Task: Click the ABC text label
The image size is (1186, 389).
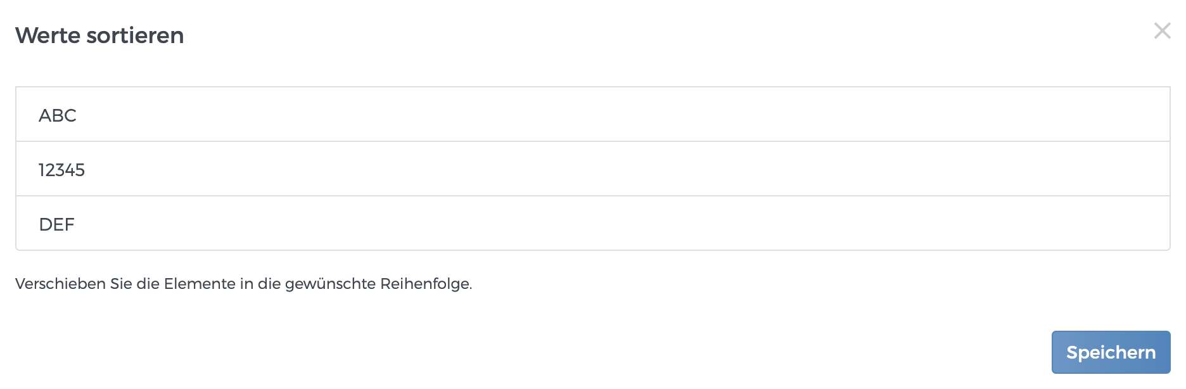Action: point(58,115)
